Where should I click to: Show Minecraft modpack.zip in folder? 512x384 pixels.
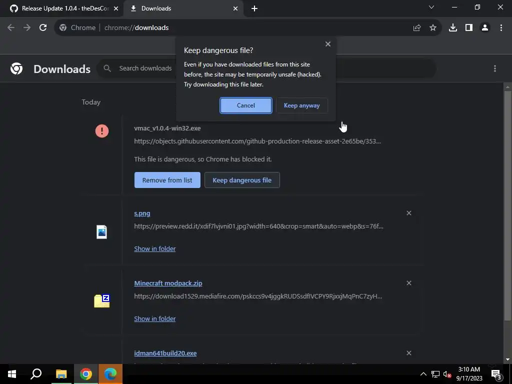tap(155, 318)
